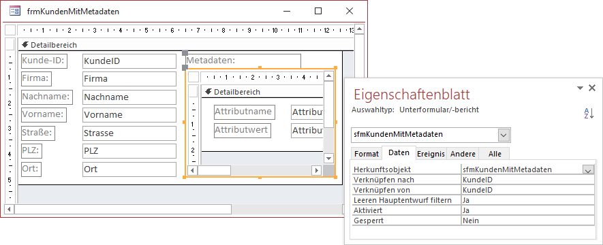Switch to the Format tab
The image size is (603, 245).
[x=367, y=154]
